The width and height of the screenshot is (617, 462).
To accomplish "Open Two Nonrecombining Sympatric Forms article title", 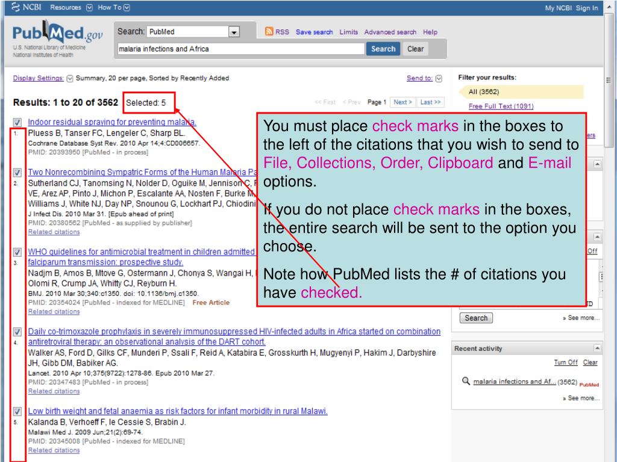I will click(x=142, y=172).
